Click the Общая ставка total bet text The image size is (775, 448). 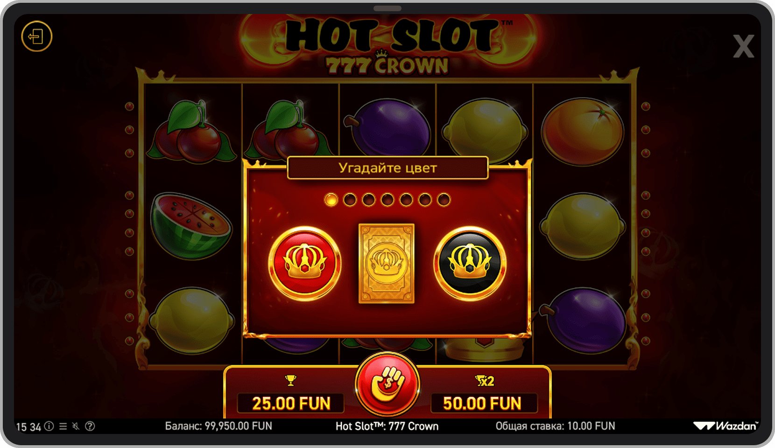pyautogui.click(x=555, y=426)
